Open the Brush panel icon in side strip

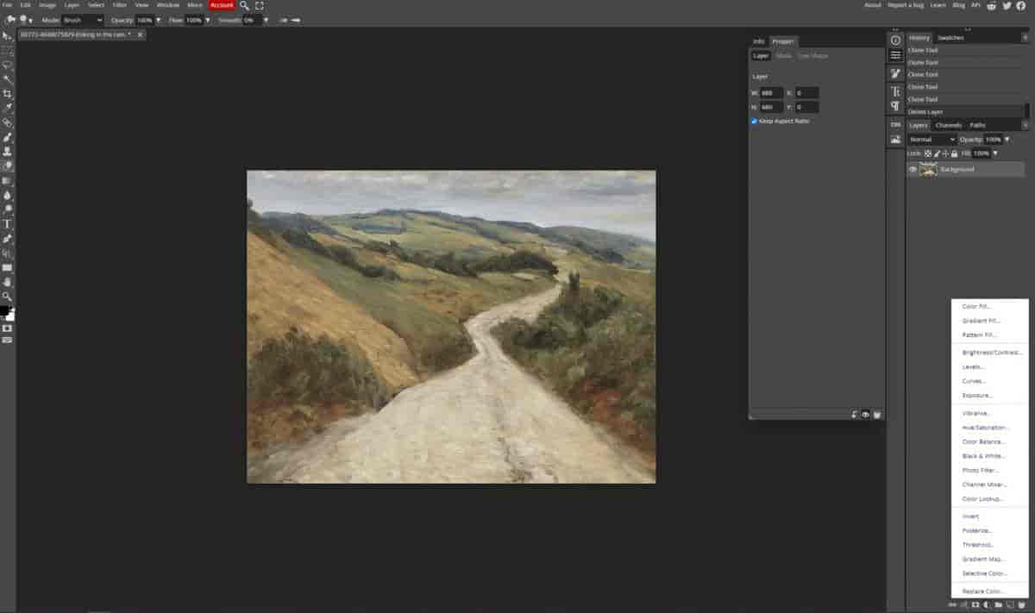pos(895,73)
